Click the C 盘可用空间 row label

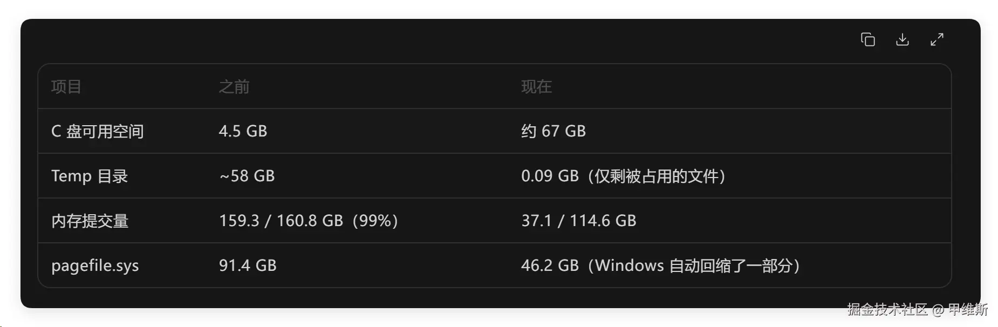[98, 131]
